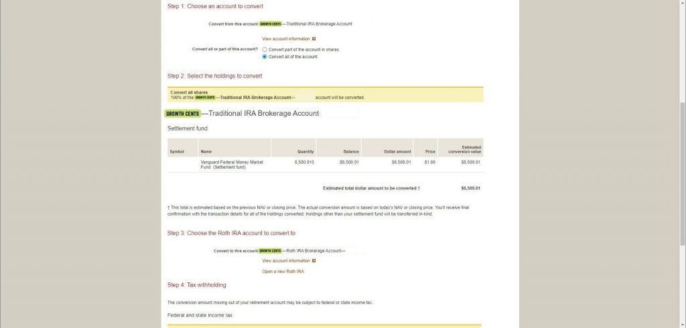Click the page vertical scrollbar thumb
Viewport: 686px width, 328px height.
[683, 174]
